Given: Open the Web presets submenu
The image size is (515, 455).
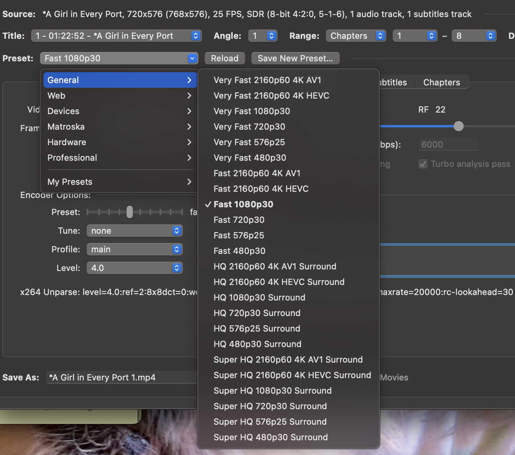Looking at the screenshot, I should (120, 96).
